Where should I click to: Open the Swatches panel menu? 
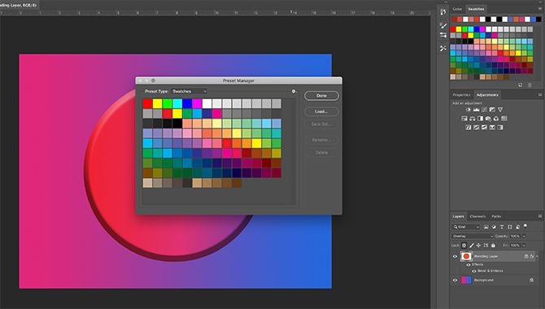pos(540,9)
